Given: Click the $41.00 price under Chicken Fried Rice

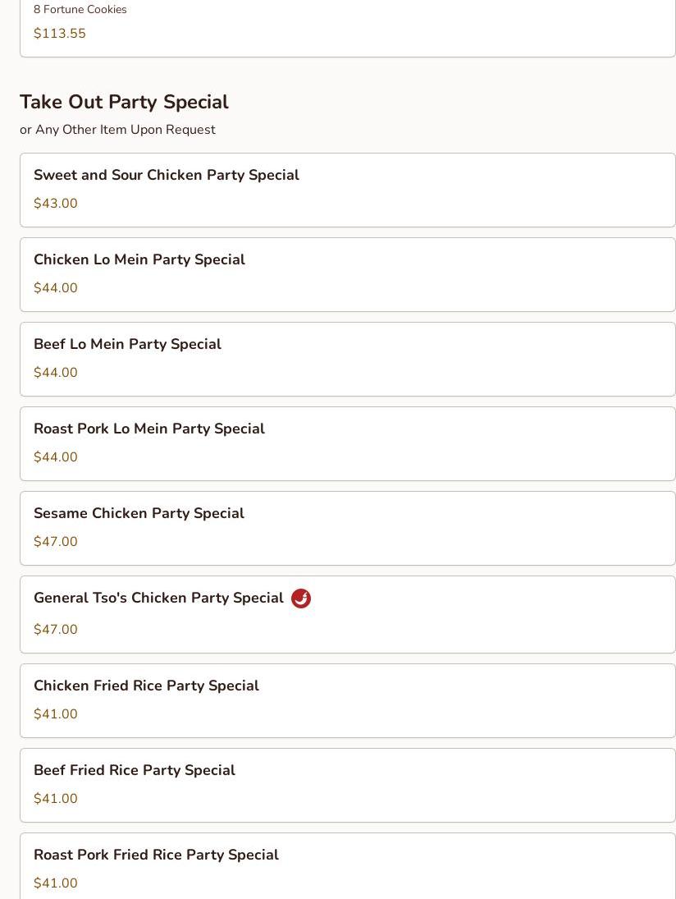Looking at the screenshot, I should 56,714.
